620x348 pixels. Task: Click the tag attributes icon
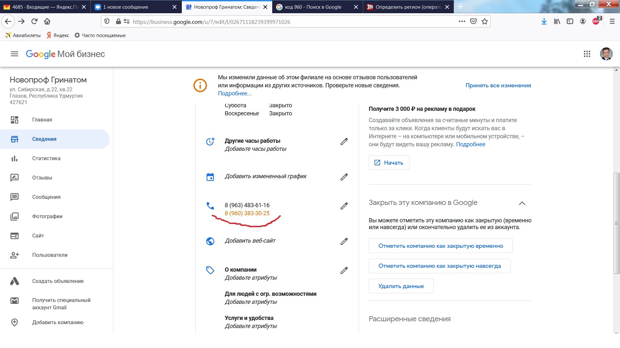(210, 270)
